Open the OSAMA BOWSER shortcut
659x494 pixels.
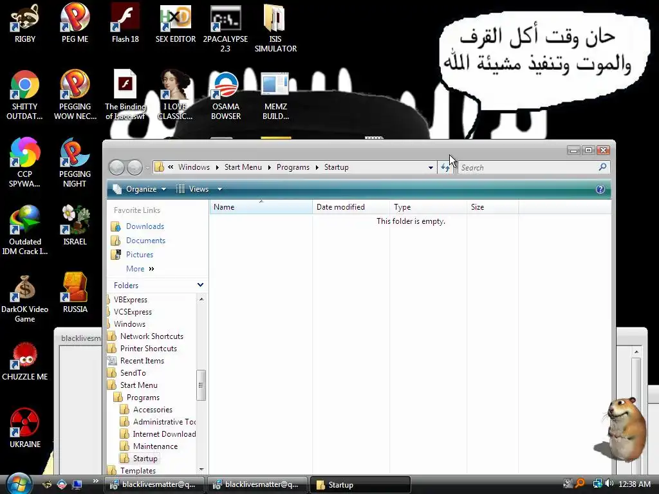pos(226,96)
